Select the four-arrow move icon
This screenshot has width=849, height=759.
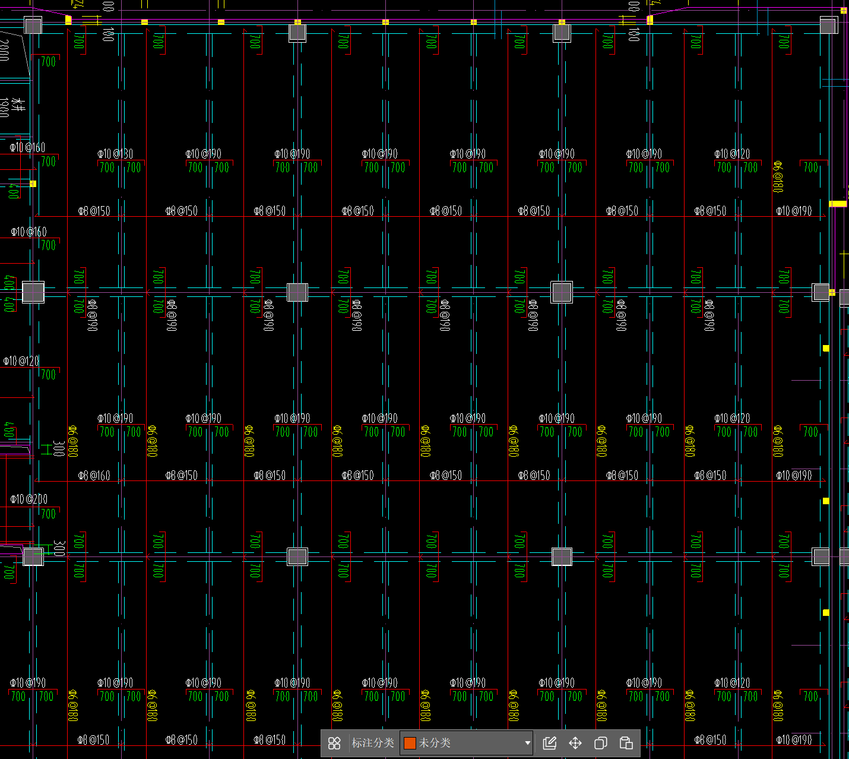575,743
